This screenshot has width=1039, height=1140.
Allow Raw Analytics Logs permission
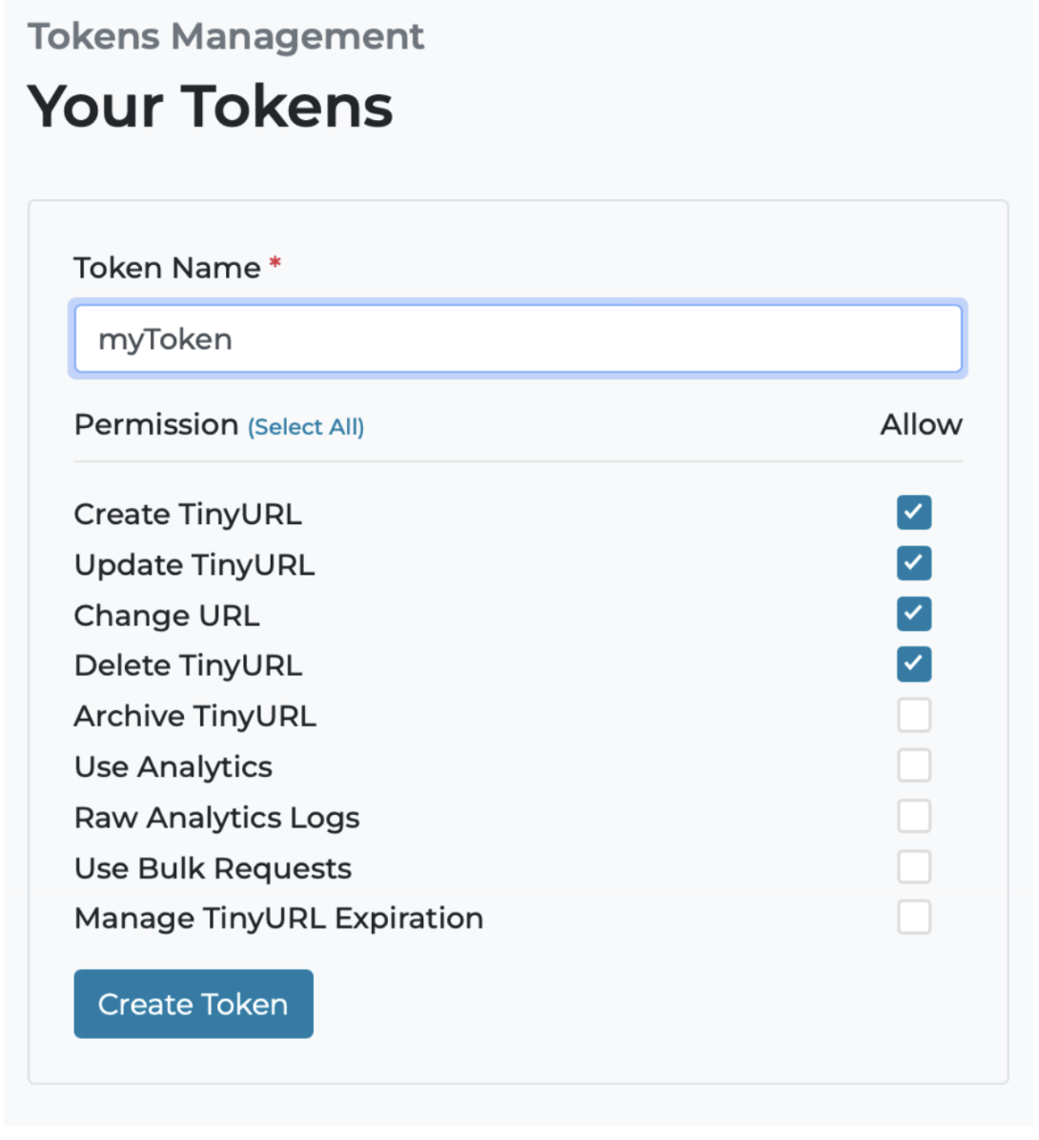pos(913,816)
